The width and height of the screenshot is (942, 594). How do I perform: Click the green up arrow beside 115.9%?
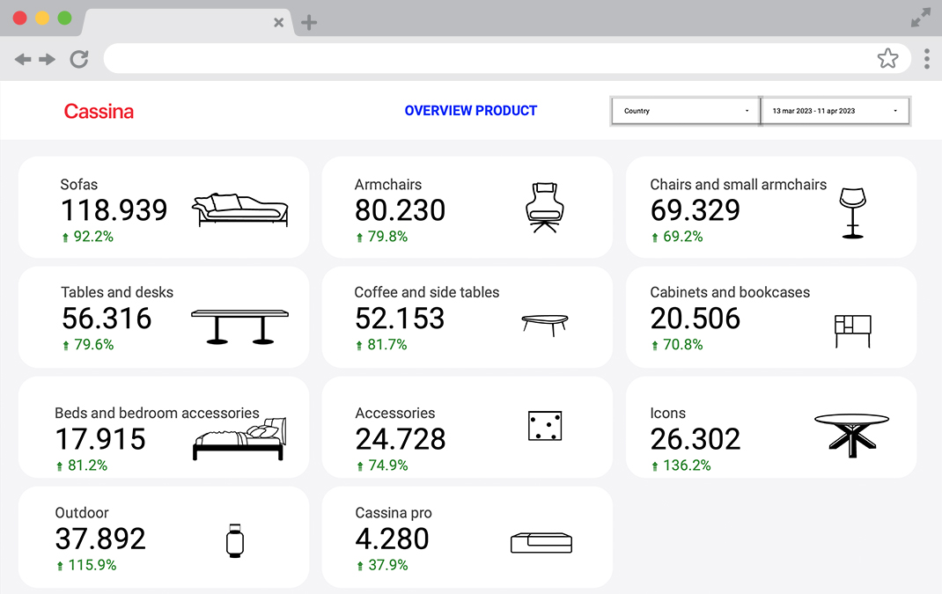point(60,566)
